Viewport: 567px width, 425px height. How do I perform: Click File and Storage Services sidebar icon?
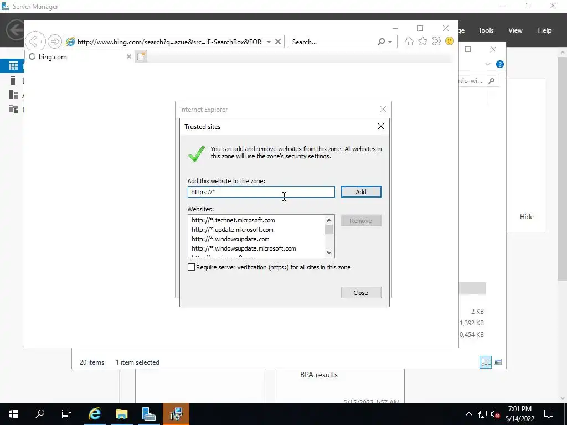tap(13, 109)
